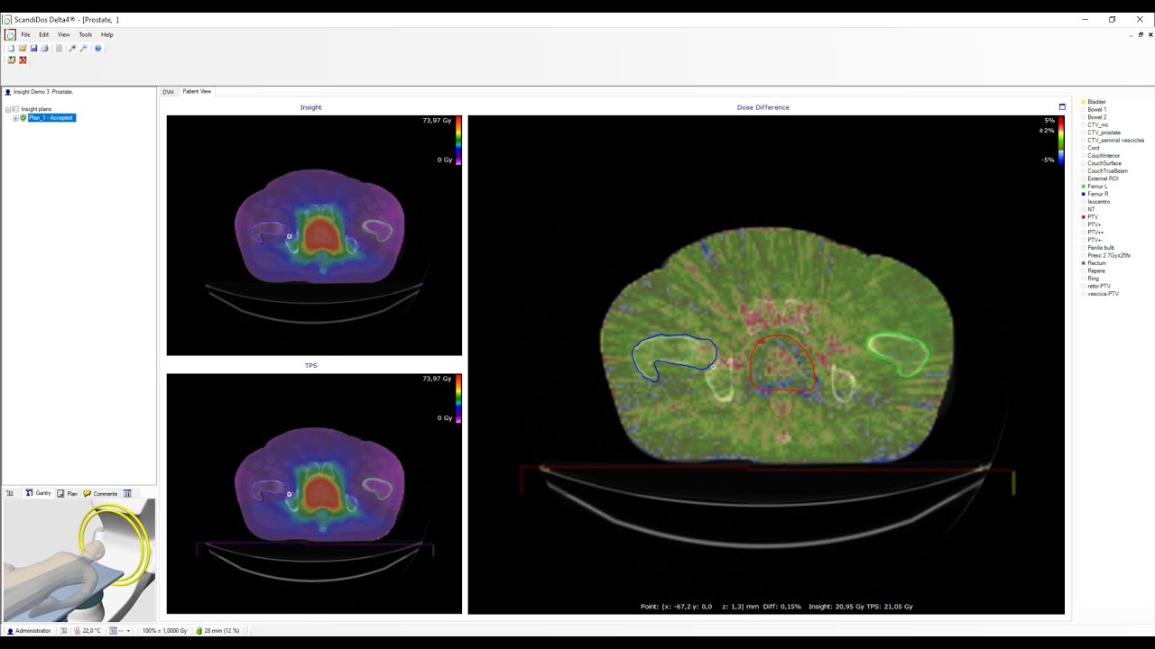Click the TPS dose slice image
The height and width of the screenshot is (649, 1155).
point(314,494)
